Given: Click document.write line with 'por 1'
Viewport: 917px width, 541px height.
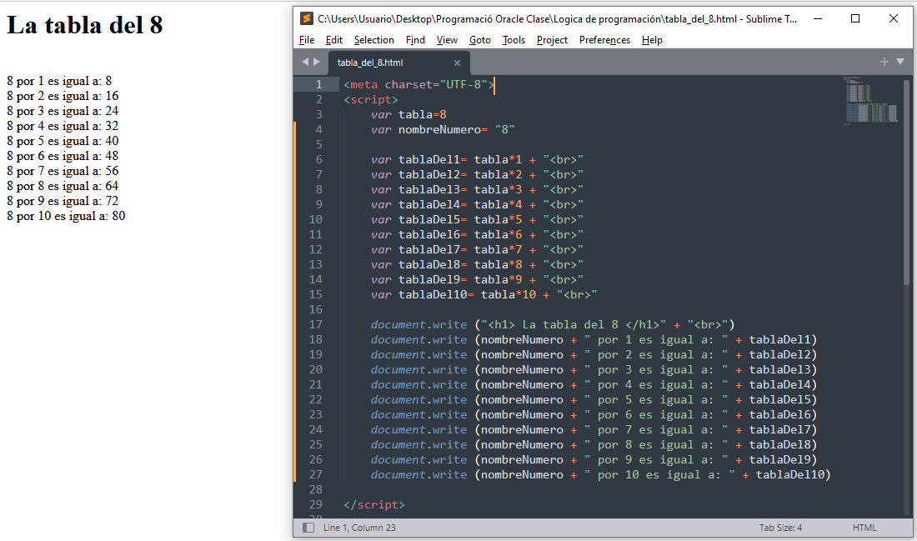Looking at the screenshot, I should point(594,340).
